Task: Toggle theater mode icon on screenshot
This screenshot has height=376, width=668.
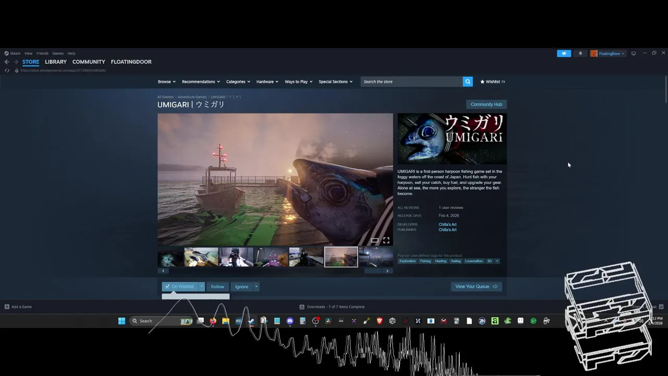Action: coord(375,240)
